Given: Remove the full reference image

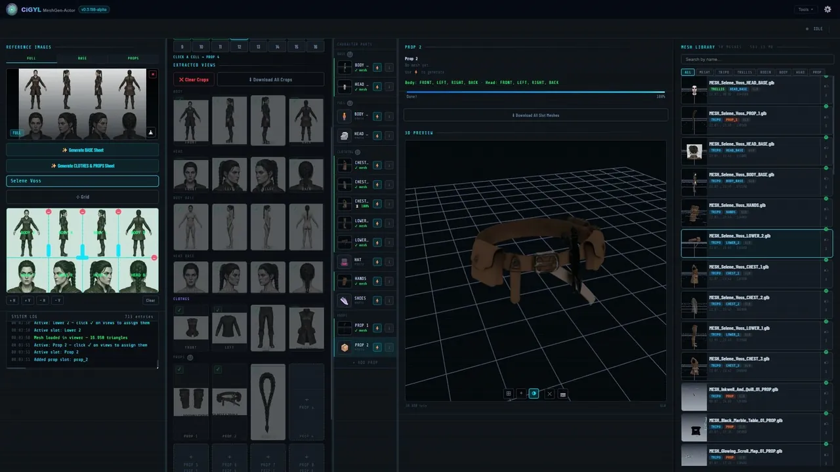Looking at the screenshot, I should click(x=153, y=74).
